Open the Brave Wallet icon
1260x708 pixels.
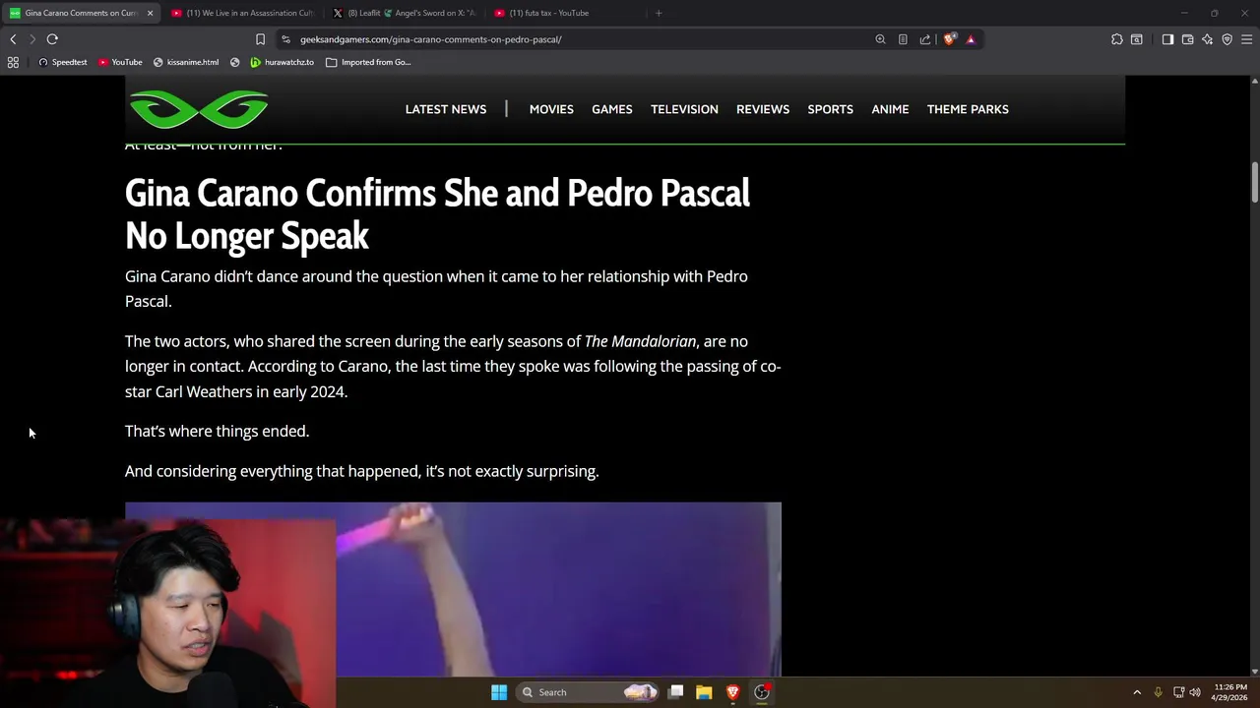[x=1187, y=39]
